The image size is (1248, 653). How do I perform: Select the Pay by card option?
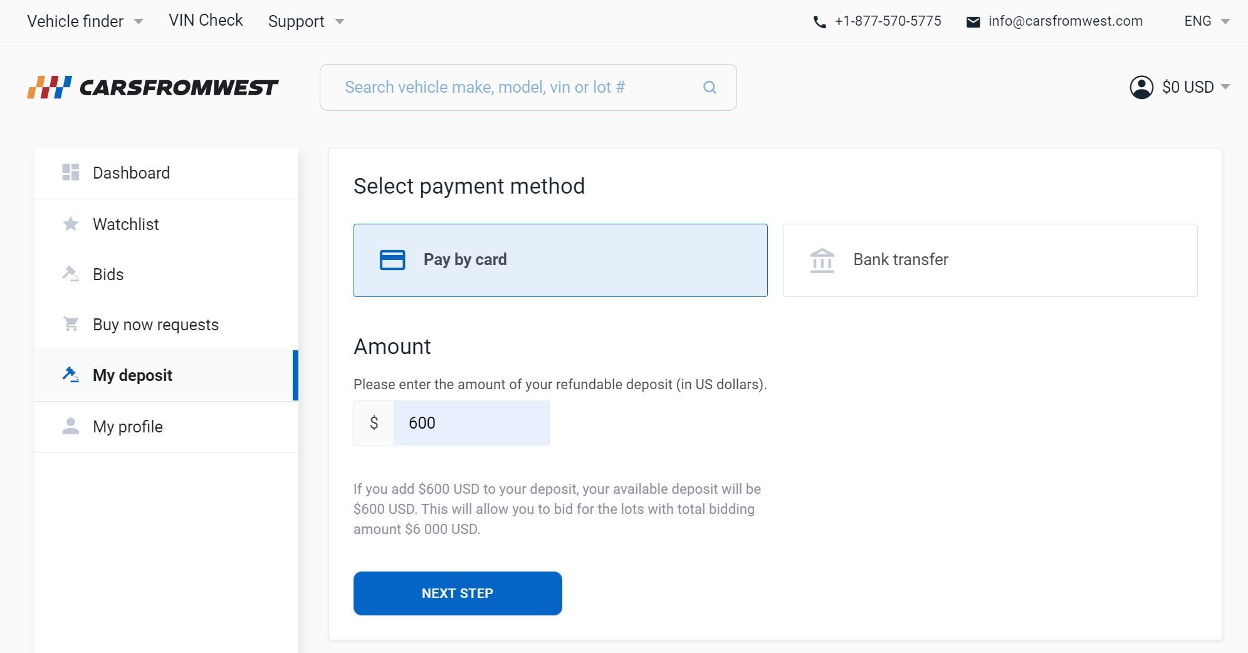pyautogui.click(x=560, y=260)
